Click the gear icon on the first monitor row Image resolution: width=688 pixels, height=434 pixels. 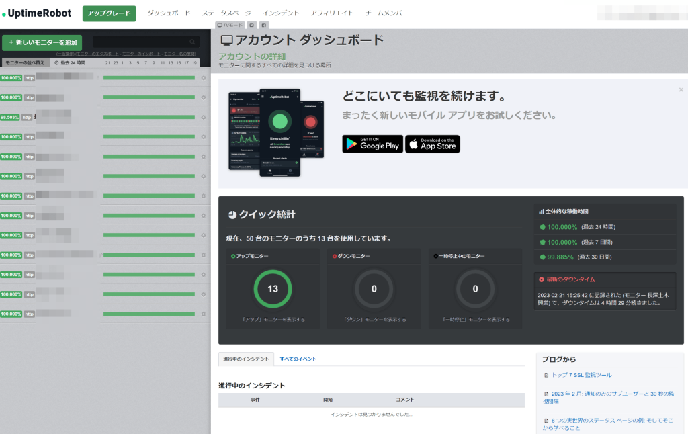pos(204,78)
